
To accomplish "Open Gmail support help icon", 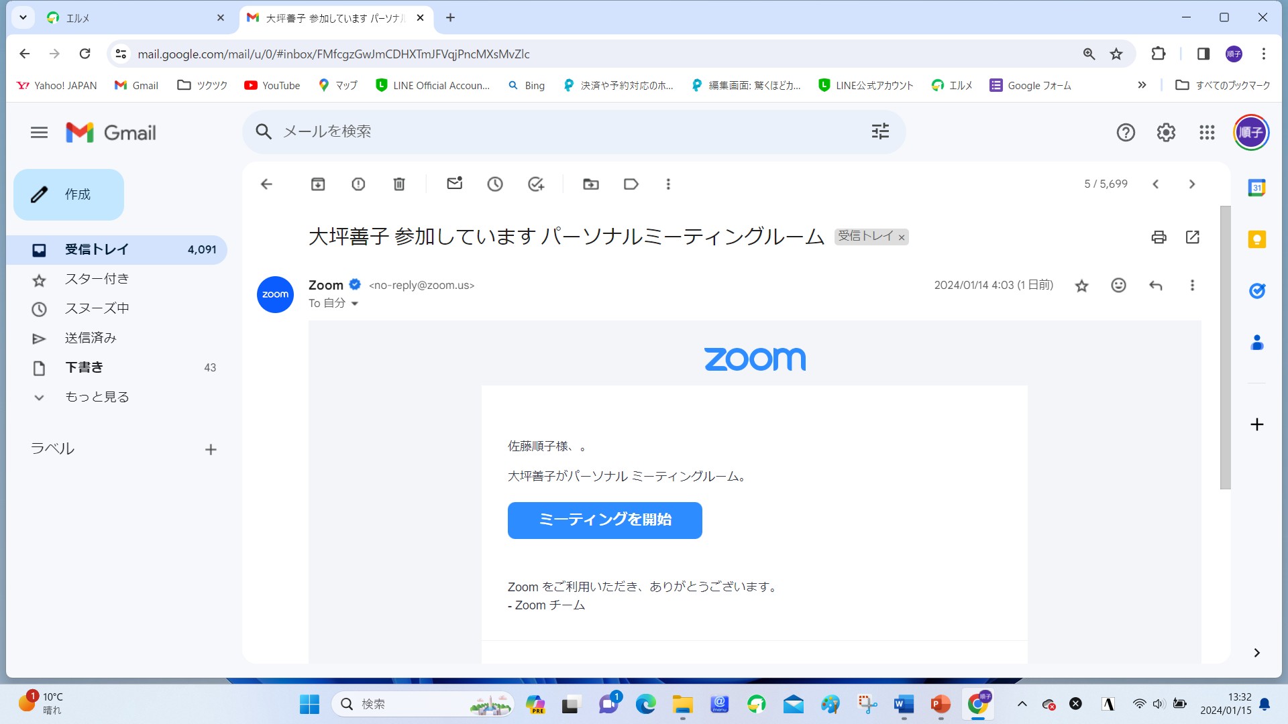I will (1126, 133).
